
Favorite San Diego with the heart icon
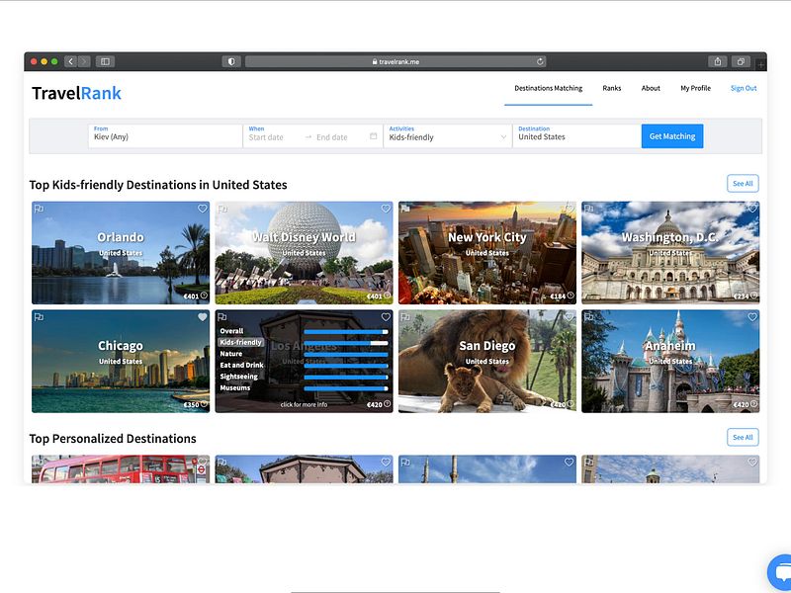click(570, 317)
